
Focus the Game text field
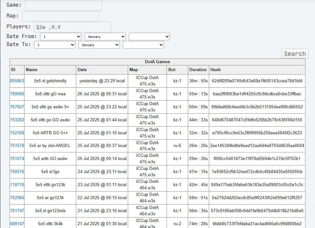tap(63, 5)
